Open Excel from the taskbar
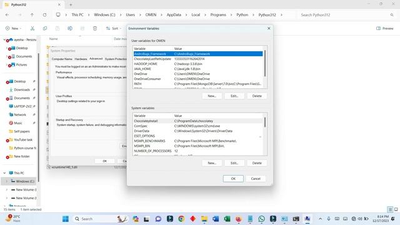The image size is (400, 225). 227,219
